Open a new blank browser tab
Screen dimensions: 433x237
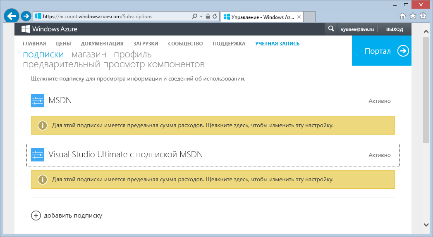309,17
